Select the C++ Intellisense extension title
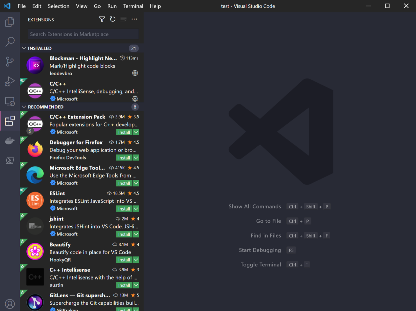 [x=70, y=270]
